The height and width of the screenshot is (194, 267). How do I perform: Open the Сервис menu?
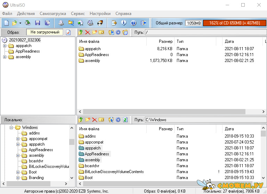pos(78,14)
